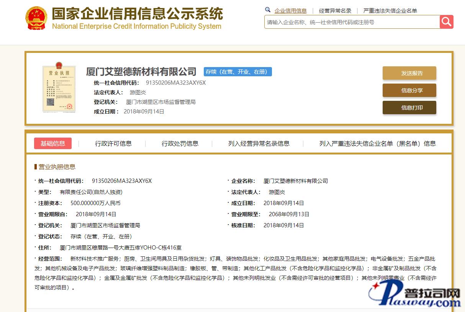Screen dimensions: 465x312
Task: Click the company name heading 厦门艾塑德新材料有限公司
Action: [141, 72]
